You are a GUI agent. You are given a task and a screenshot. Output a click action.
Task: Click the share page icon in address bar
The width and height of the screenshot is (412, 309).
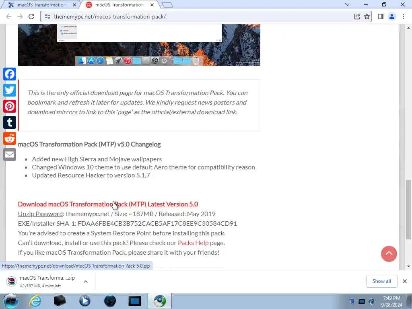tap(357, 16)
